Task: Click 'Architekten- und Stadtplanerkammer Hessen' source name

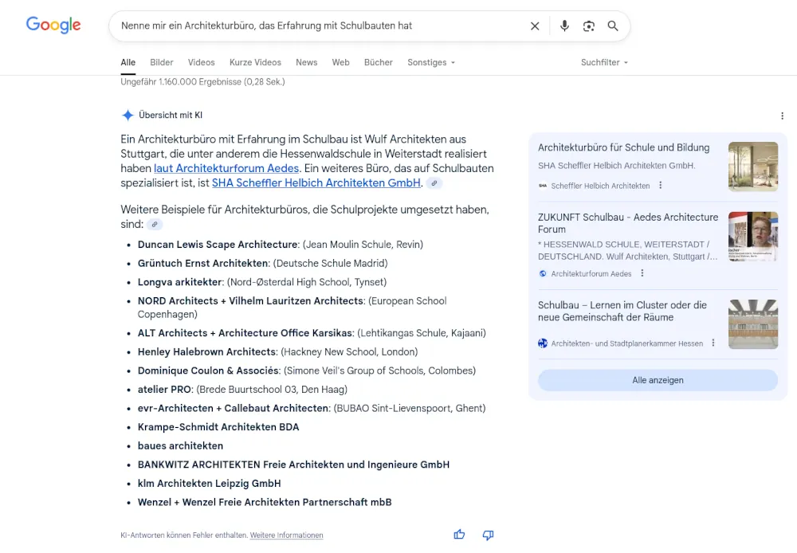Action: tap(627, 343)
